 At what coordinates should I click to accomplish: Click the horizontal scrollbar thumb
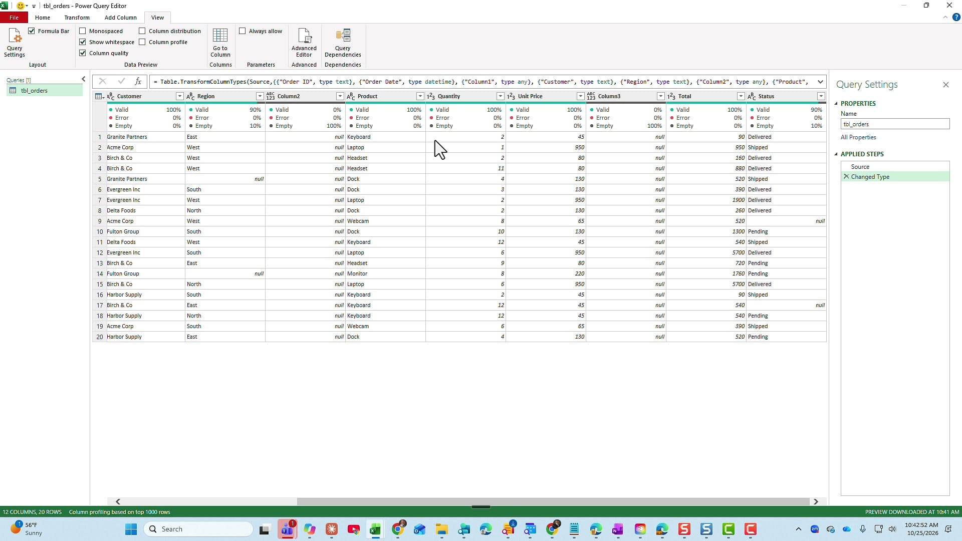(553, 501)
